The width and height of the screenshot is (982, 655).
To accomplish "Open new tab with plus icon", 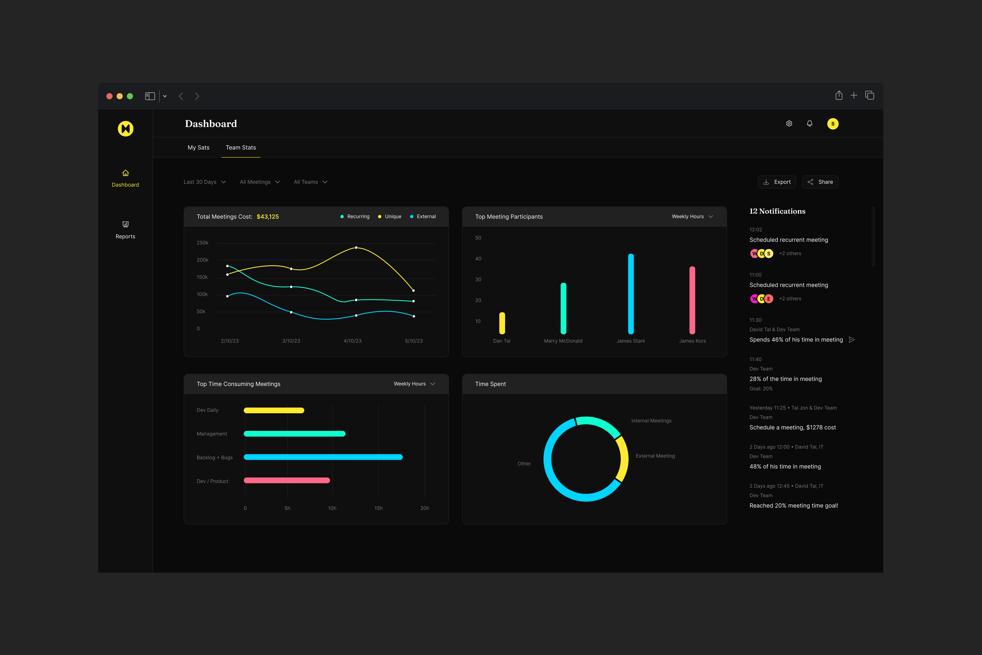I will 854,96.
